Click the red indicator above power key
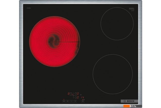The width and height of the screenshot is (161, 108). click(64, 99)
